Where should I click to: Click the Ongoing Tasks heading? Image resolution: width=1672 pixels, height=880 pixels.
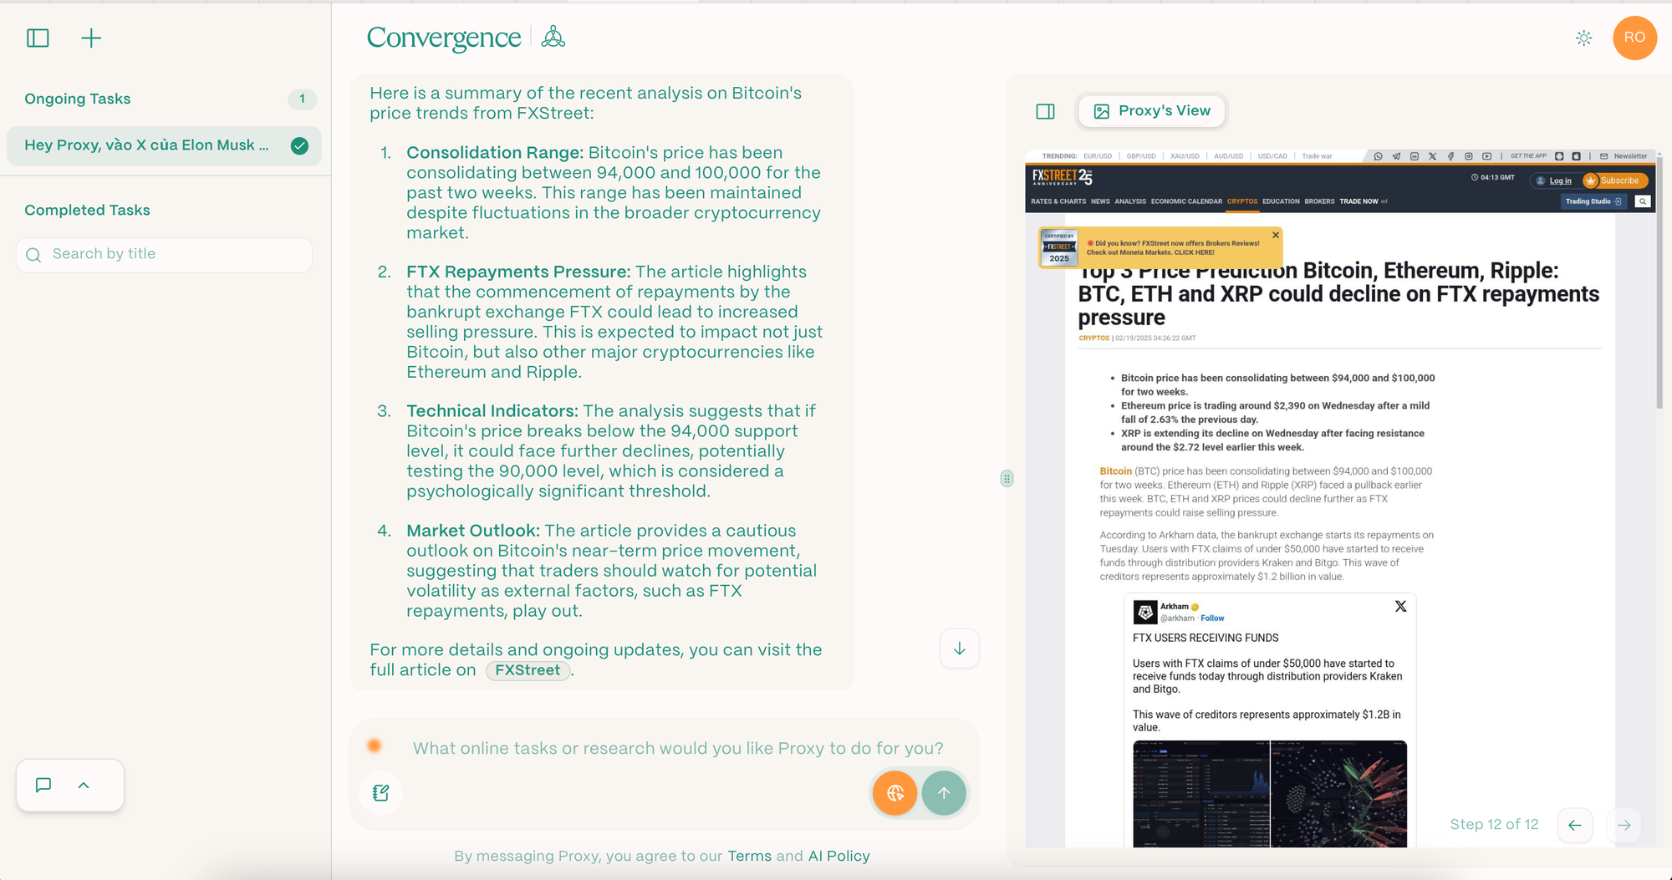pyautogui.click(x=78, y=99)
